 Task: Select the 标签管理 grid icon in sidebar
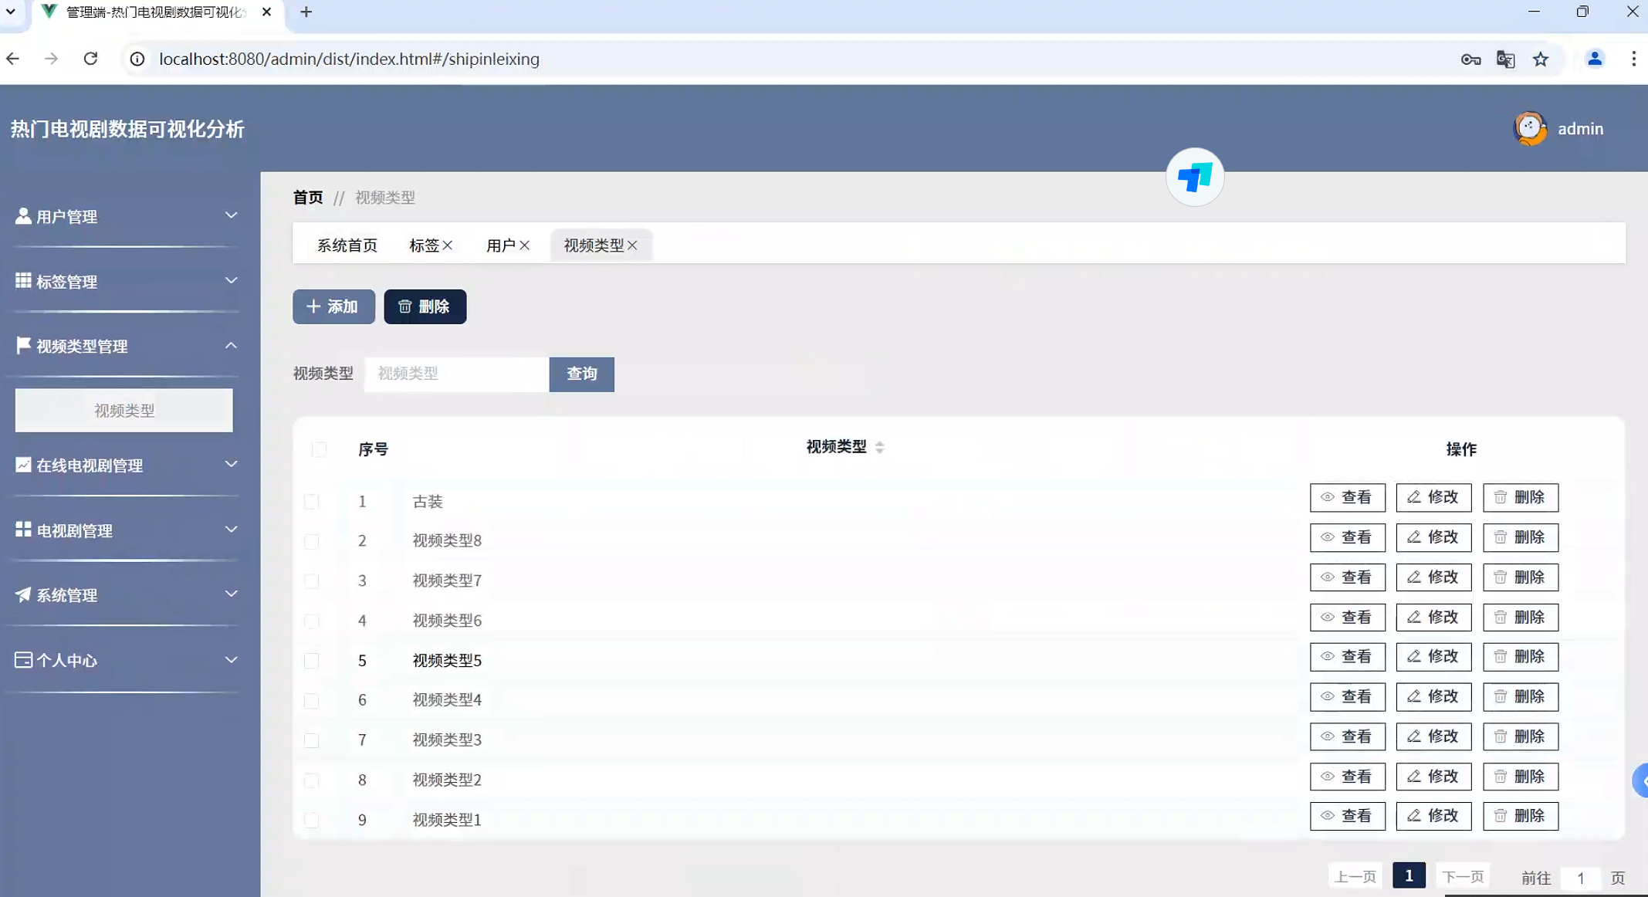coord(22,280)
